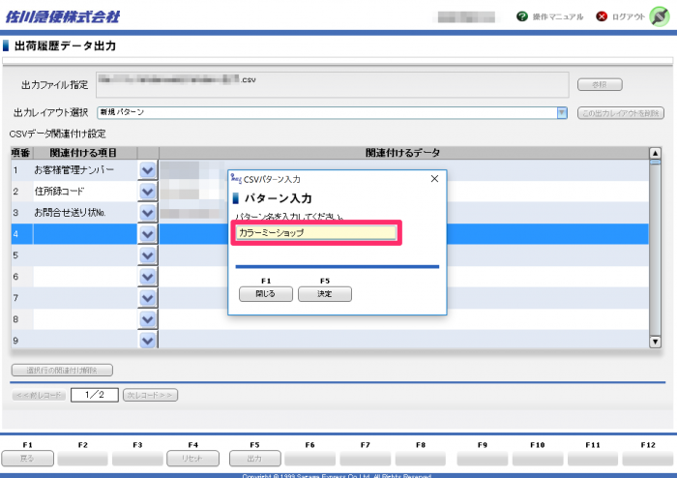Expand dropdown for row 3 お問合せ送り状No.
Screen dimensions: 677x478
(148, 213)
